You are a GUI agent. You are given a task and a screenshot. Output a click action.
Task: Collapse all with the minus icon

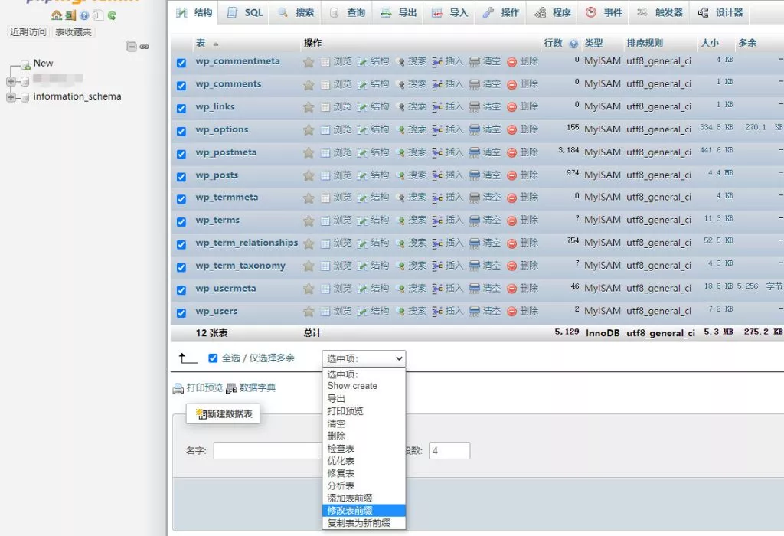tap(131, 47)
